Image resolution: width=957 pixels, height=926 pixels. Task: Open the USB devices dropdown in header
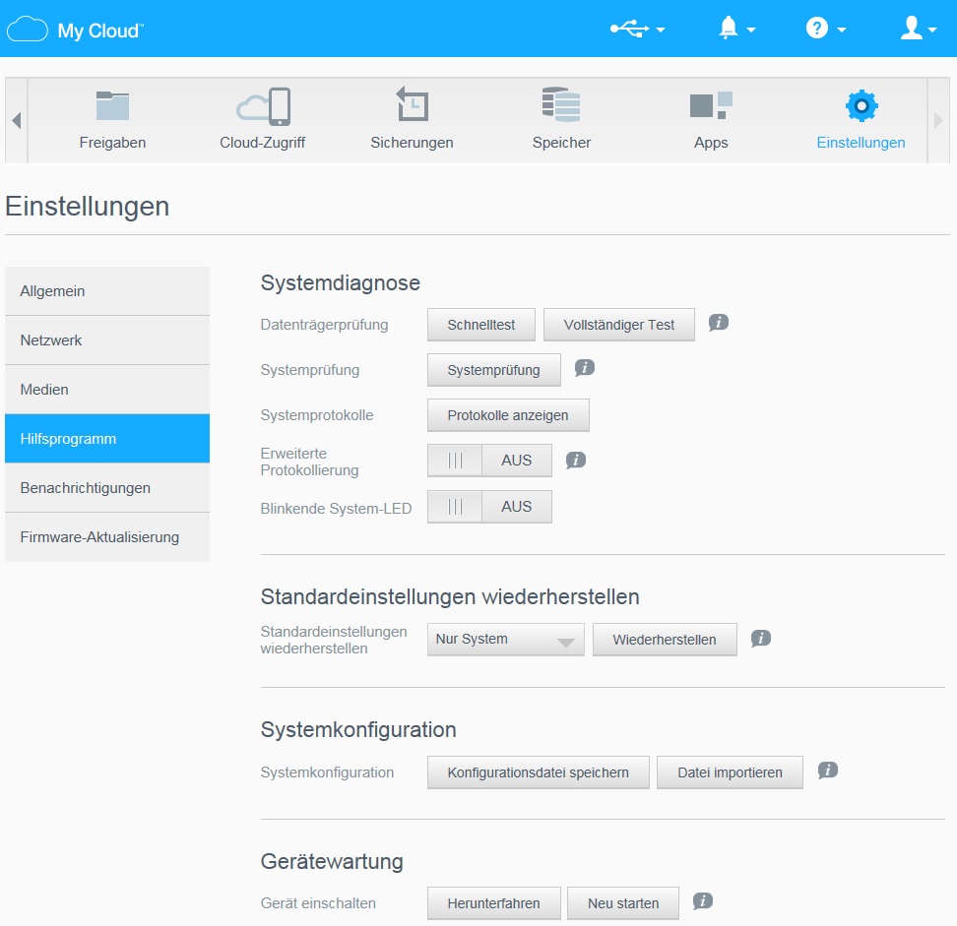click(637, 29)
